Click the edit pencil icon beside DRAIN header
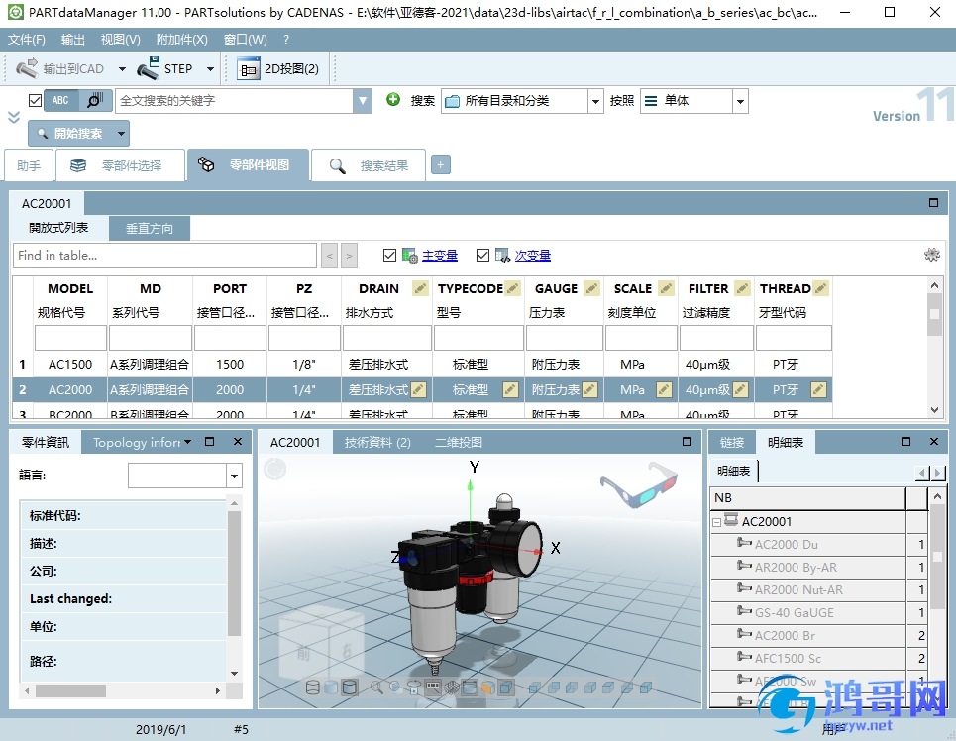This screenshot has width=956, height=741. tap(420, 288)
